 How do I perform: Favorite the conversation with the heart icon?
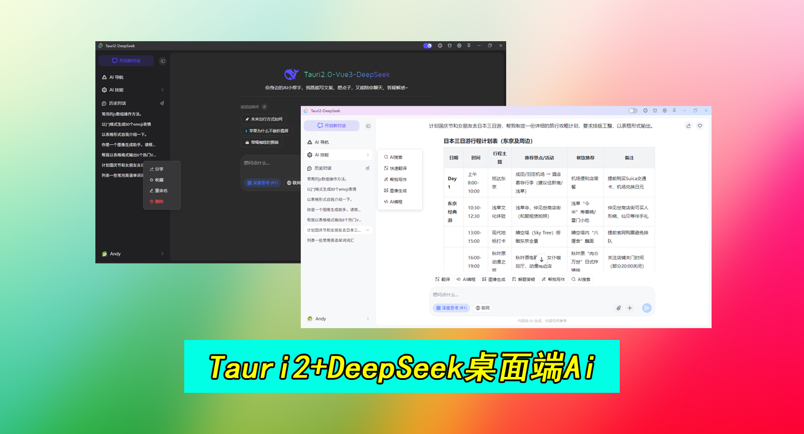point(700,125)
